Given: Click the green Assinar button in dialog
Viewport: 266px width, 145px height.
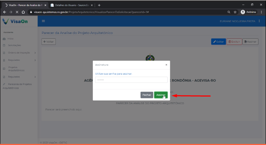Looking at the screenshot, I should 161,95.
